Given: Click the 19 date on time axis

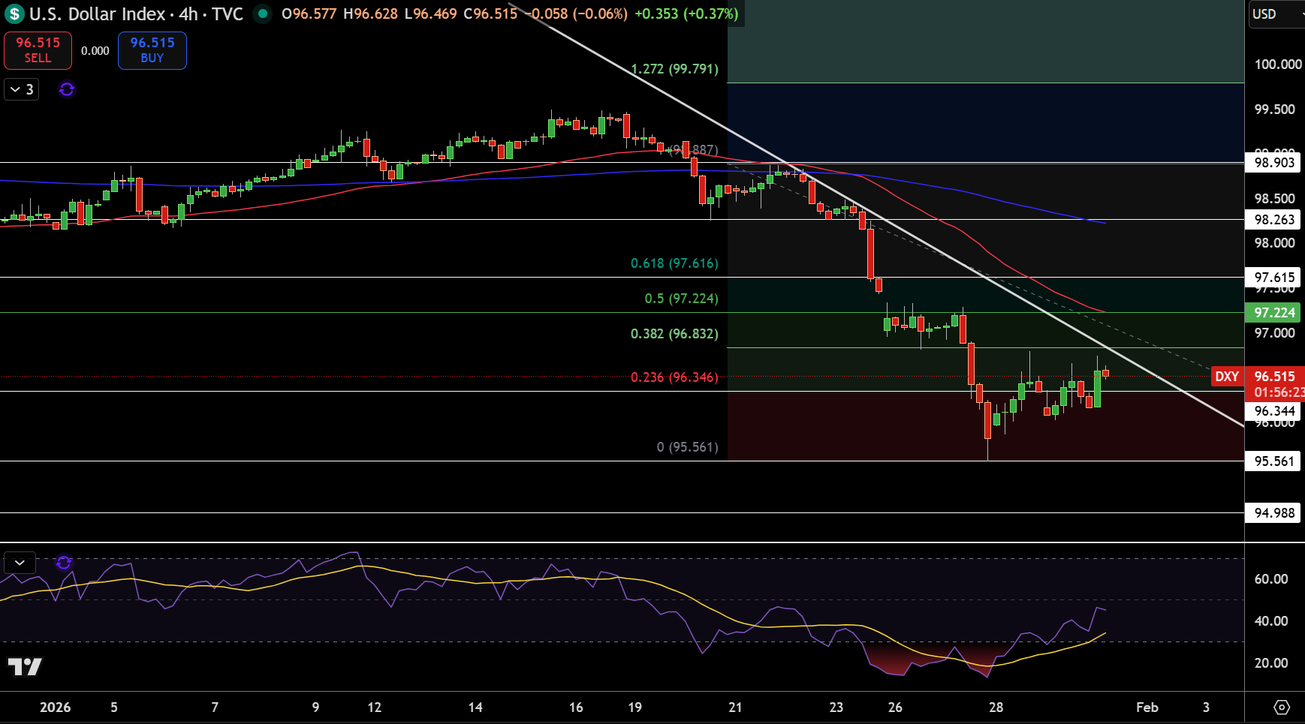Looking at the screenshot, I should pos(634,707).
